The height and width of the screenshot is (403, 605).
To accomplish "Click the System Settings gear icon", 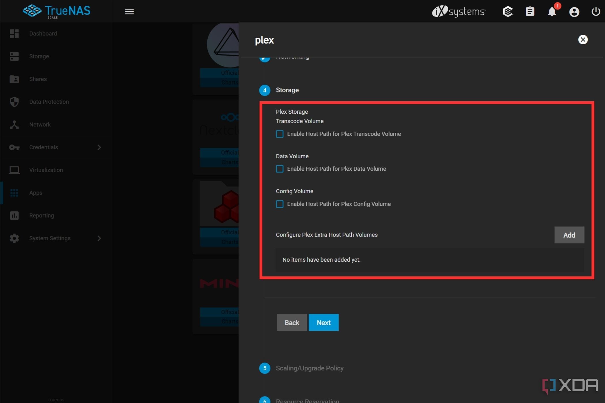I will (x=14, y=238).
